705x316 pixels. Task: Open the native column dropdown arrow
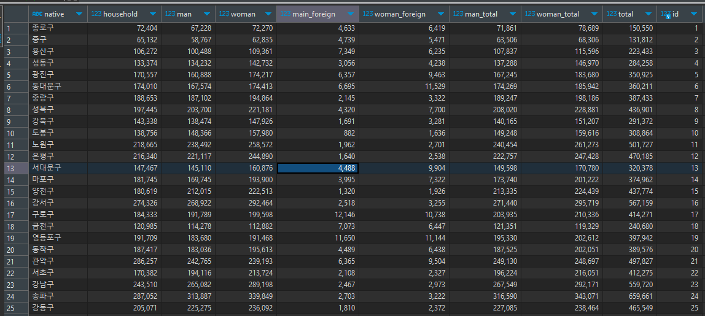(x=80, y=14)
